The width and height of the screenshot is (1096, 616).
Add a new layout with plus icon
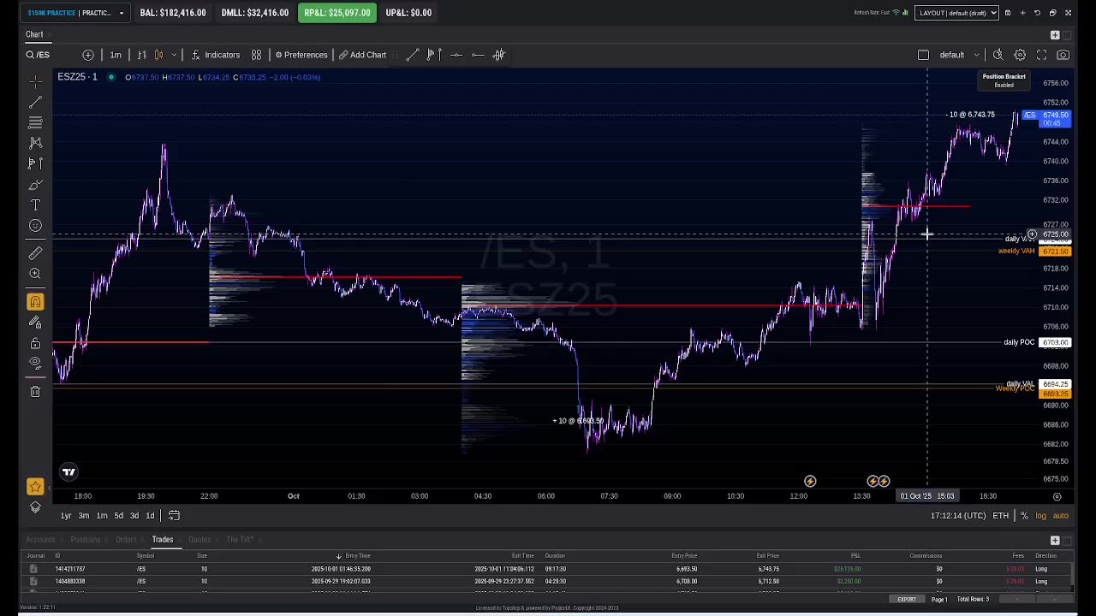[1022, 13]
